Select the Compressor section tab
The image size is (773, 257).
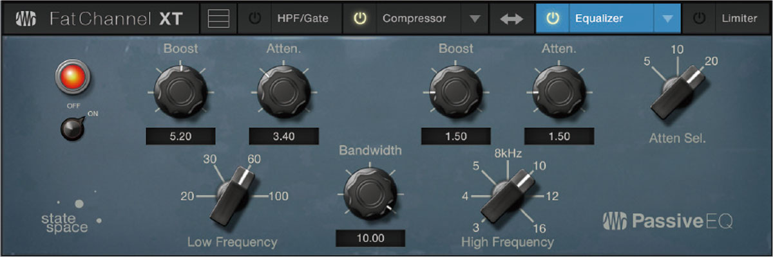(x=414, y=19)
